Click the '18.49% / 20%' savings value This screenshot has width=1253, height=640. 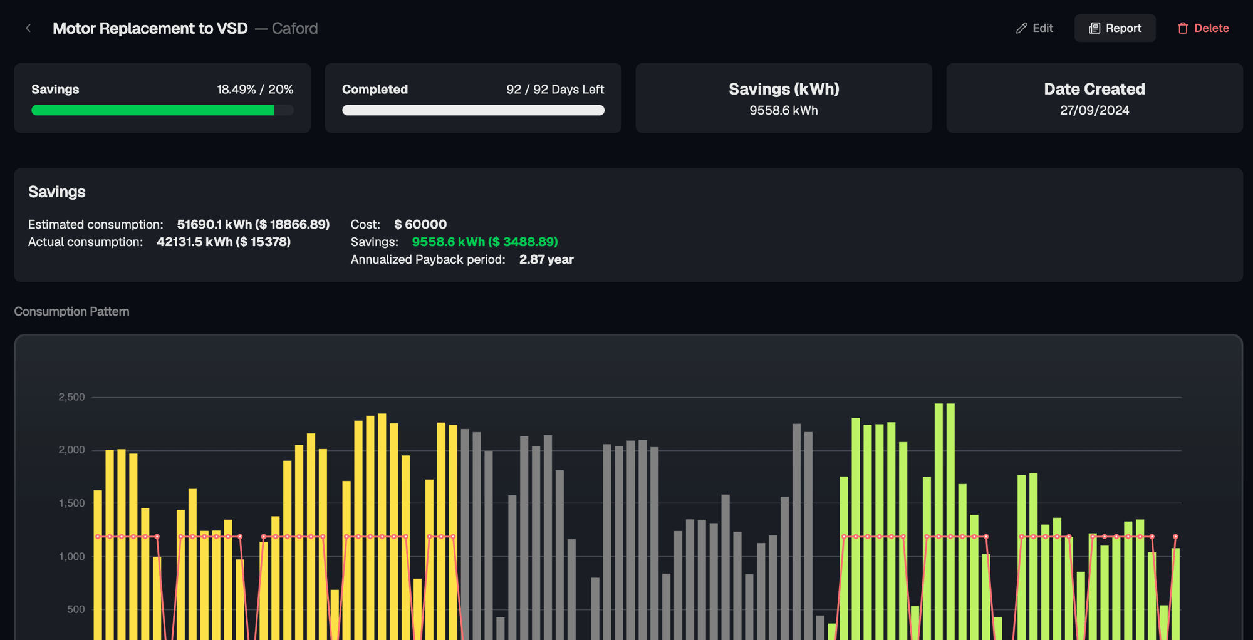coord(255,90)
